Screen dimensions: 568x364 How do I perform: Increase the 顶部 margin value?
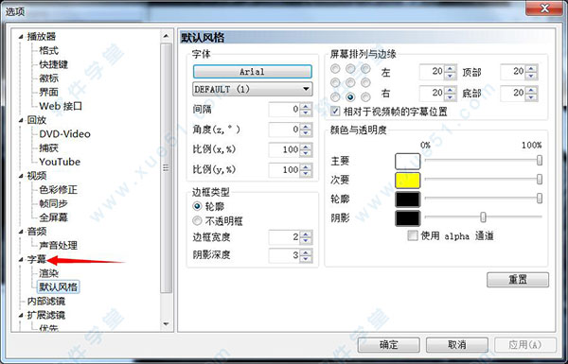pyautogui.click(x=531, y=69)
